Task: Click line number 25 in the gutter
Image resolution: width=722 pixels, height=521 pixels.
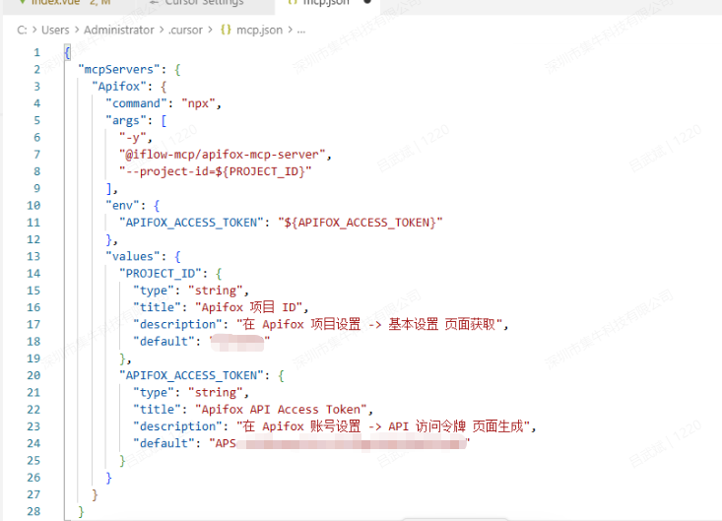Action: [x=33, y=460]
